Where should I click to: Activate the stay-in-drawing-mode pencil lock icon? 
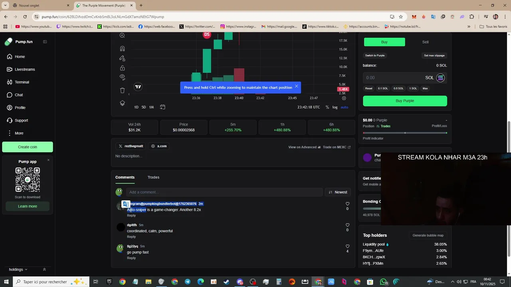click(x=122, y=58)
